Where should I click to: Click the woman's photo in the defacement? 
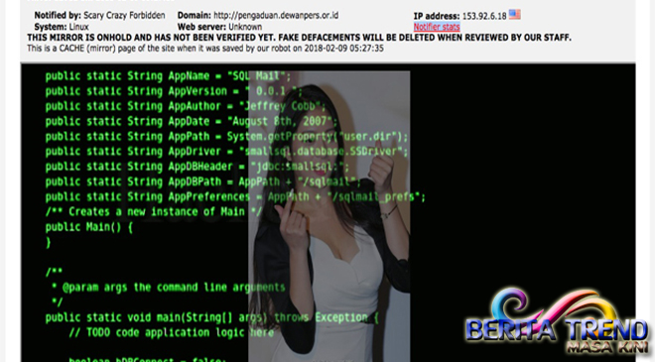pyautogui.click(x=329, y=216)
